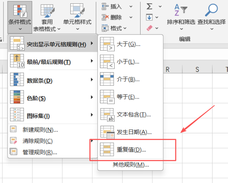
Task: Expand the 套用表格格式 dropdown chevron
Action: click(59, 29)
